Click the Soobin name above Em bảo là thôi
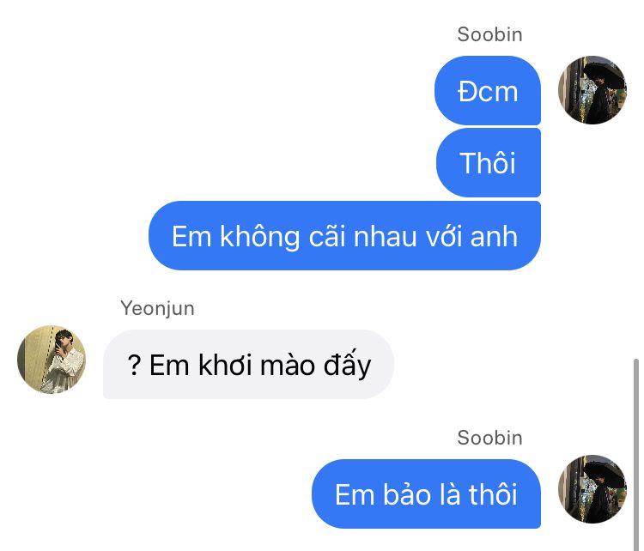The width and height of the screenshot is (644, 551). pos(489,438)
